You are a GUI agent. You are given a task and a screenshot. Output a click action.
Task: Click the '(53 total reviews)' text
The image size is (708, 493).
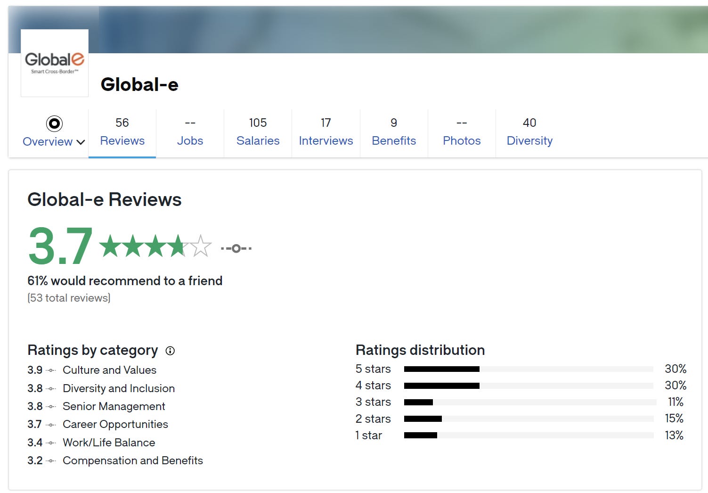tap(69, 298)
